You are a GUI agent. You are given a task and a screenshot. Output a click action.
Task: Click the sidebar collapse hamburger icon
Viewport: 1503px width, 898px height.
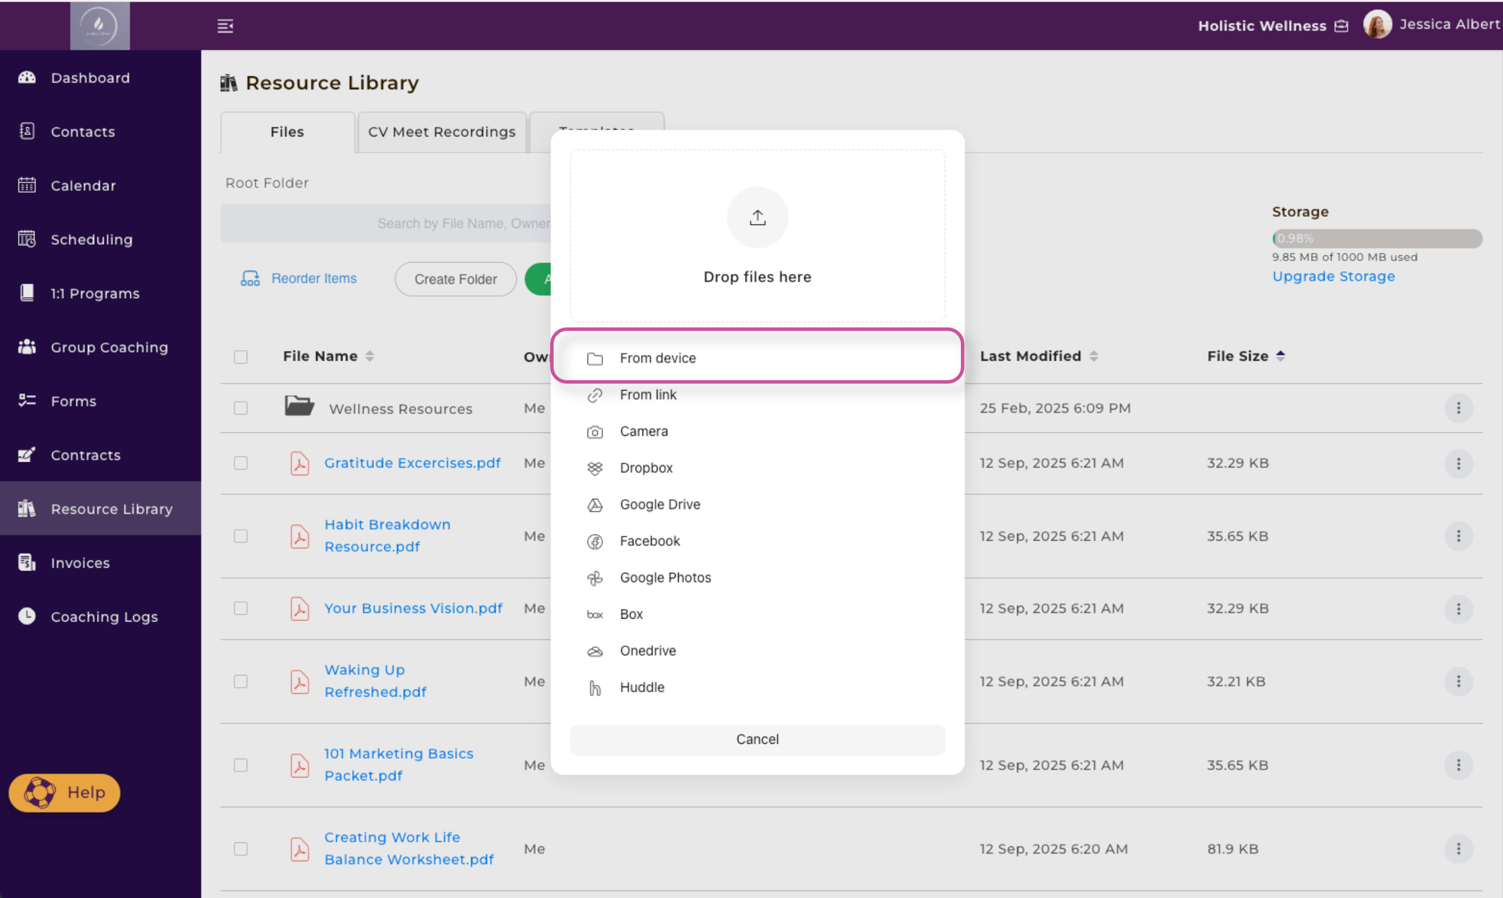225,26
